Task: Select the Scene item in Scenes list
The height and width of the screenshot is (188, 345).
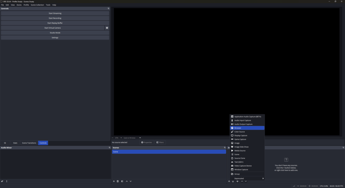Action: click(169, 152)
